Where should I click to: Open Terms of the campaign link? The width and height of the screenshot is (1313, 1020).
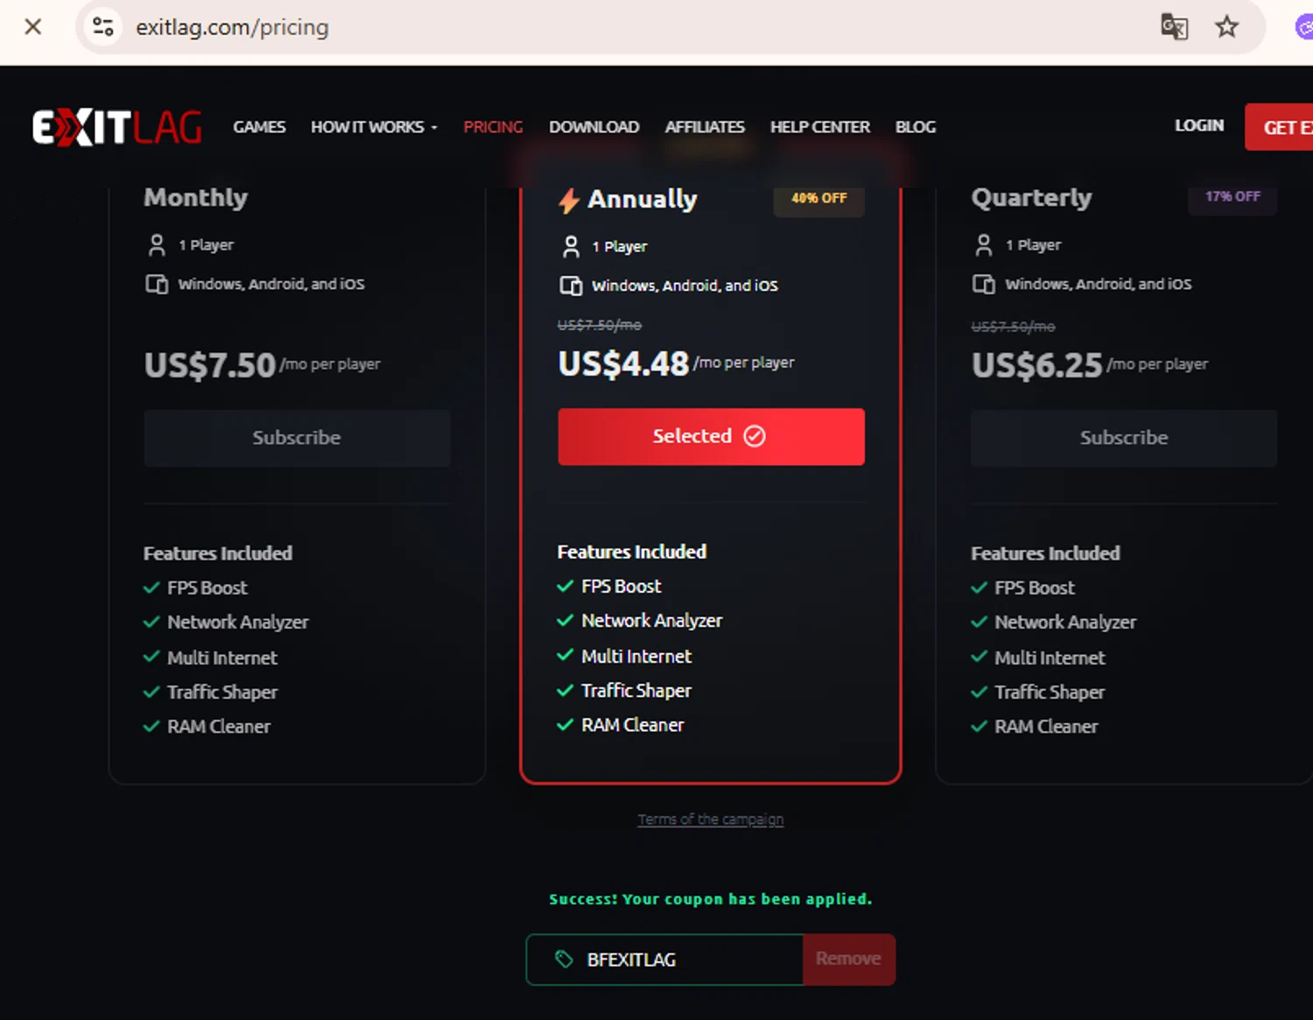pyautogui.click(x=710, y=820)
